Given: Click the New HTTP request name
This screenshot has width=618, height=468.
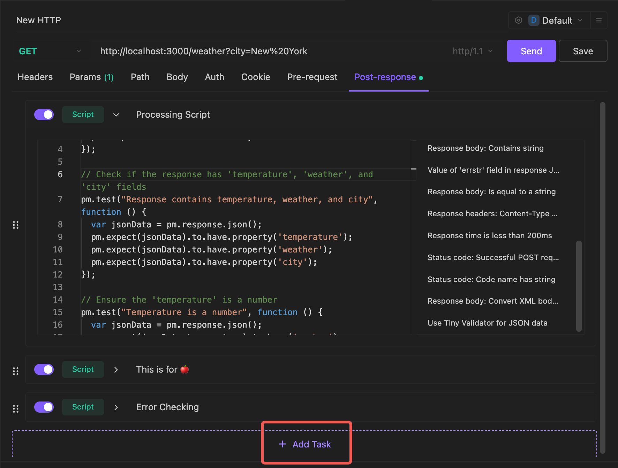Looking at the screenshot, I should coord(39,20).
